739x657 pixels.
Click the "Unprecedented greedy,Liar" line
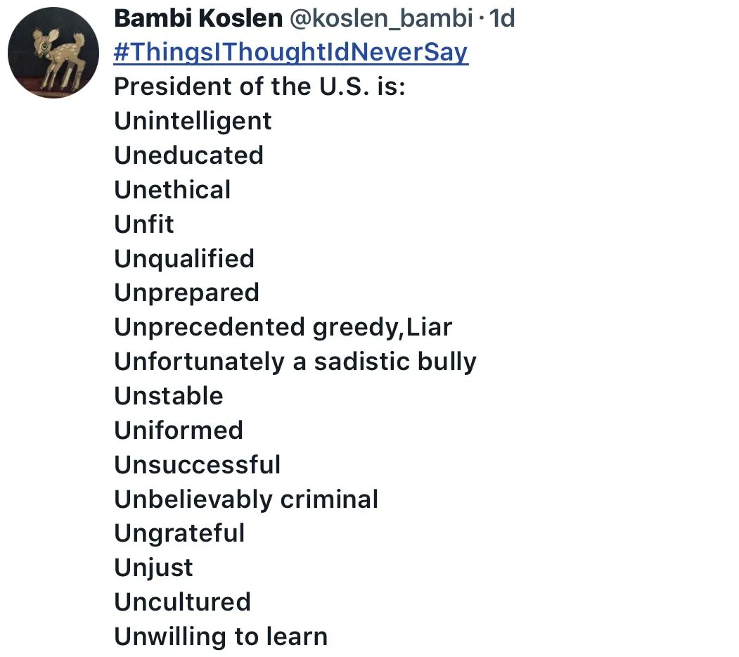click(283, 327)
